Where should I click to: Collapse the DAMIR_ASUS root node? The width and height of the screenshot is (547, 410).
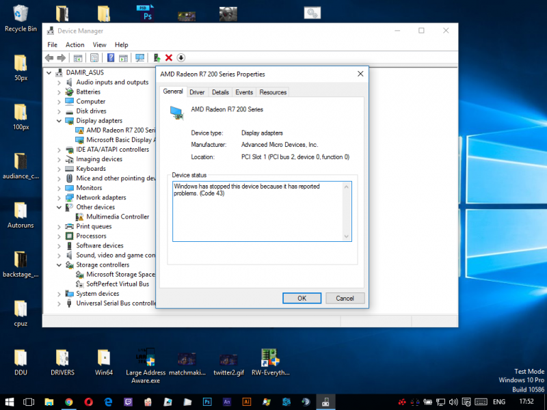click(49, 72)
